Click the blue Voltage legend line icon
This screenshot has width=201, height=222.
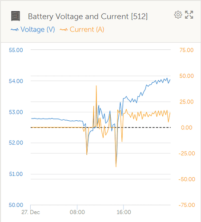click(15, 30)
